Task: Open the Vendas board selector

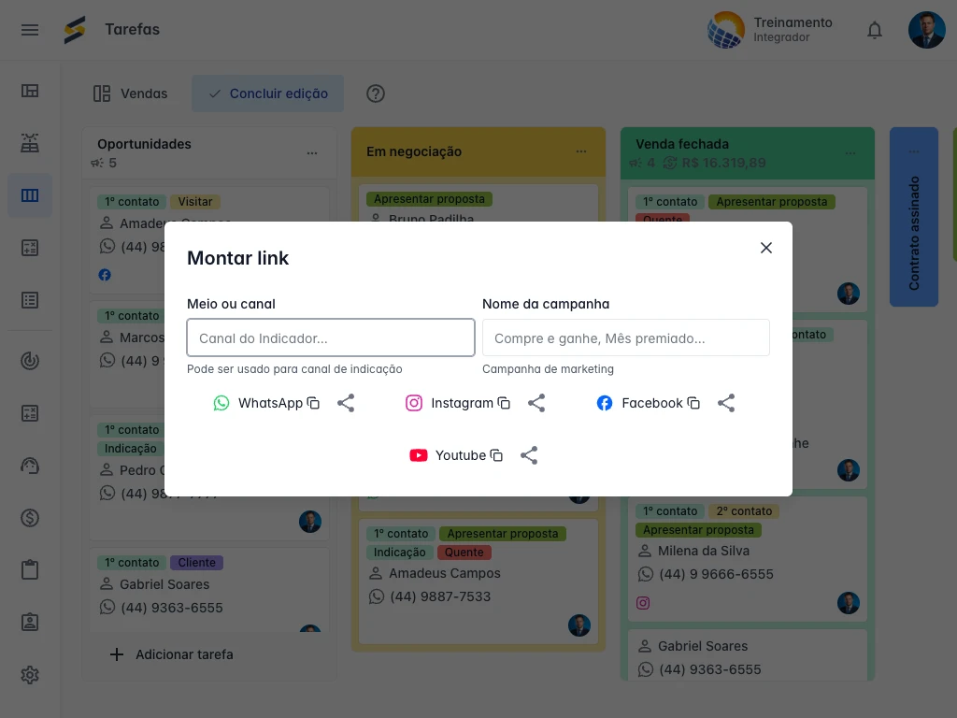Action: (131, 93)
